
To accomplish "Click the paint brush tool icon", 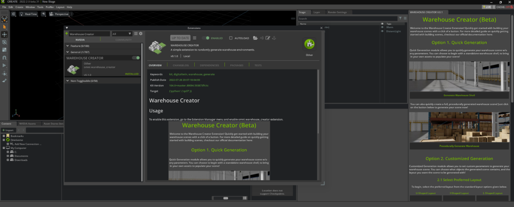I will coord(4,81).
